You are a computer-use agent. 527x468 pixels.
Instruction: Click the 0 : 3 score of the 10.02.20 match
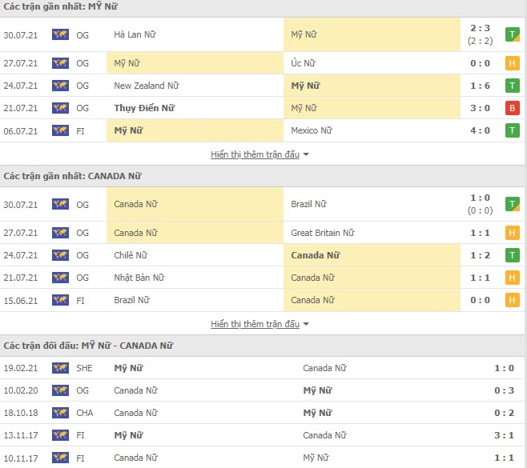[504, 390]
